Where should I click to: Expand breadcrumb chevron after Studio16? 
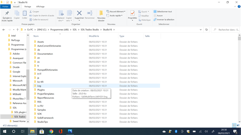click(114, 30)
